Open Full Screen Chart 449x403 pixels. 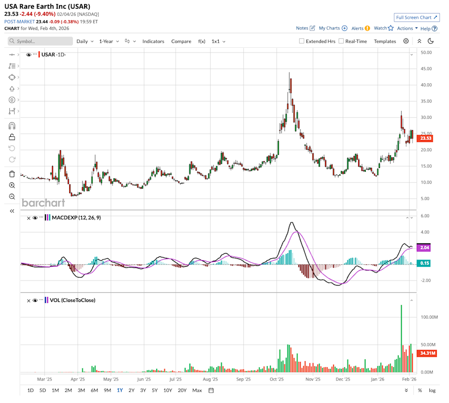(x=417, y=17)
